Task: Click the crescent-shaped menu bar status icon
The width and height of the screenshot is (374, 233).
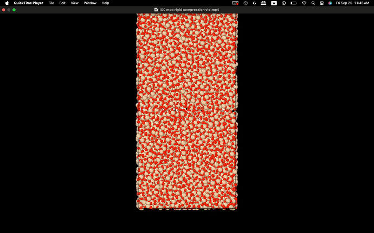Action: coord(255,3)
